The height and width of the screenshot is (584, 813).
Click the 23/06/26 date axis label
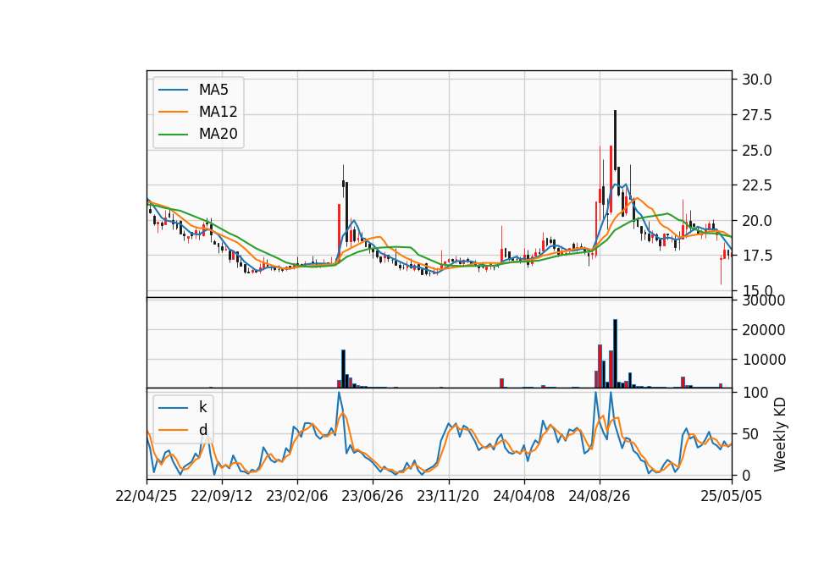pyautogui.click(x=373, y=496)
